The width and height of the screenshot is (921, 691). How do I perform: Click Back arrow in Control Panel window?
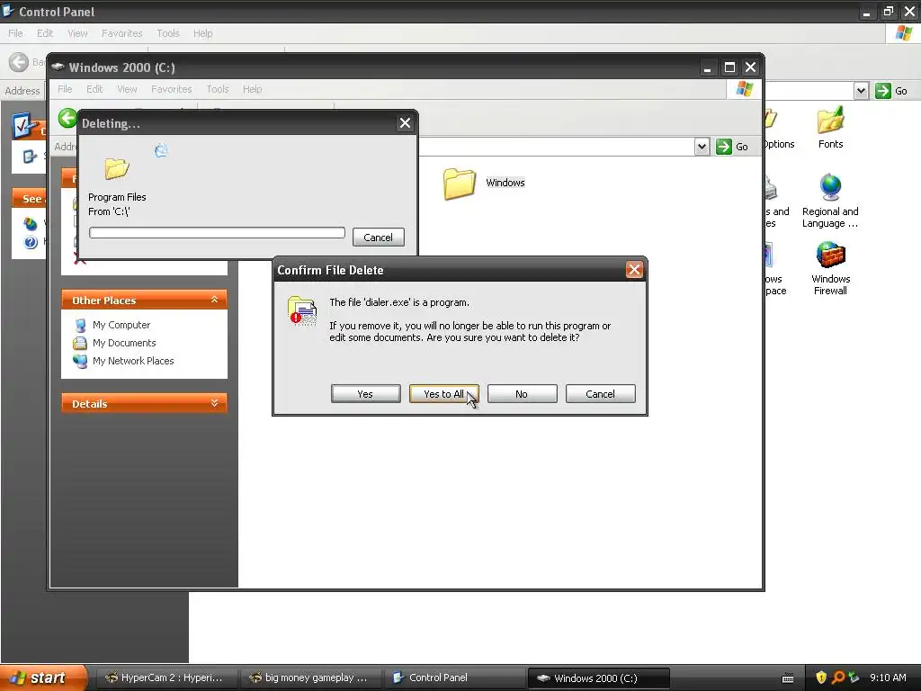click(19, 62)
